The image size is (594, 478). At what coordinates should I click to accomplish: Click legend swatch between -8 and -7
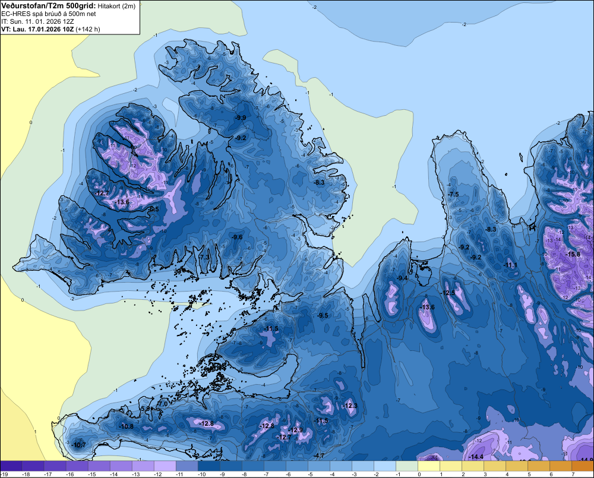[252, 466]
